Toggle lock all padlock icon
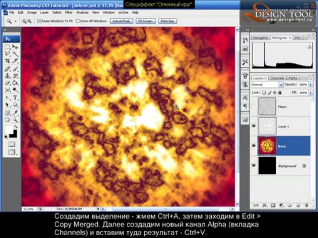This screenshot has height=238, width=318. (280, 93)
